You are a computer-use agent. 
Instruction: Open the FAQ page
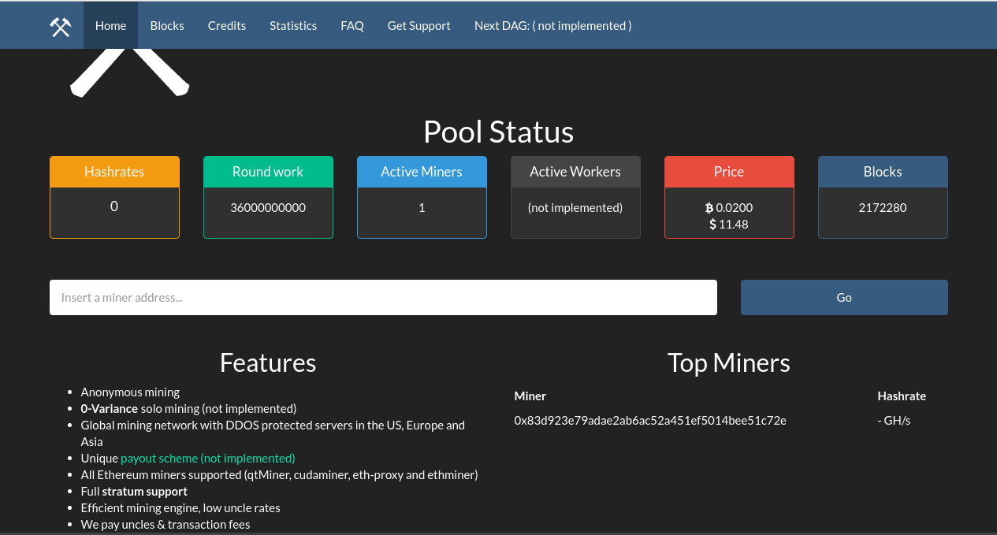[x=352, y=25]
